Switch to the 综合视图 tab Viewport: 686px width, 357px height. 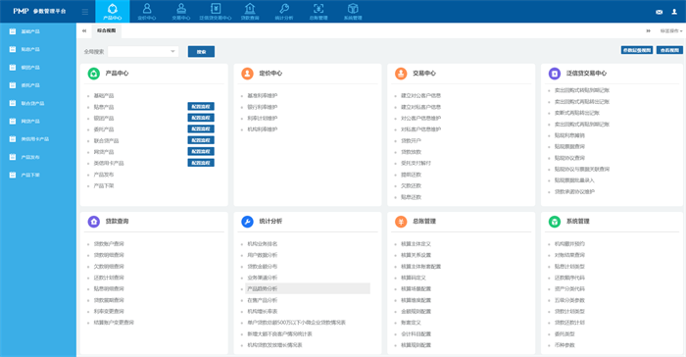tap(106, 30)
